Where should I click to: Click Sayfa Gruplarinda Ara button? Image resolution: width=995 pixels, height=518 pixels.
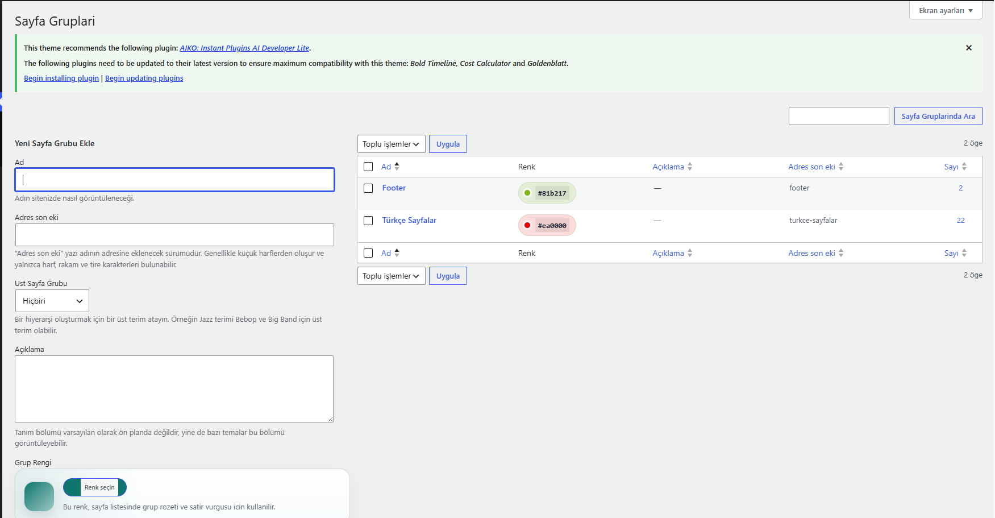tap(938, 116)
